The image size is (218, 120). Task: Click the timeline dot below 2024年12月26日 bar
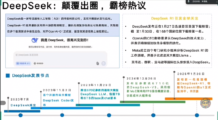(153, 115)
